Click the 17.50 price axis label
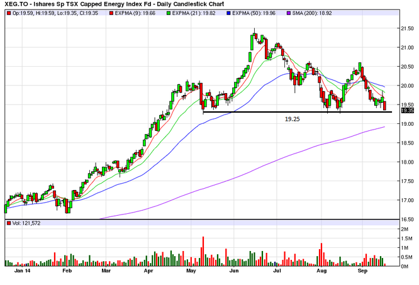 click(407, 181)
